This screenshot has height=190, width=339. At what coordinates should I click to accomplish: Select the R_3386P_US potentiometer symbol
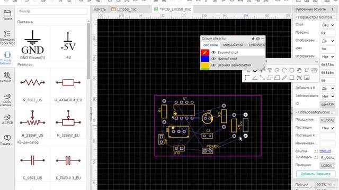click(32, 121)
